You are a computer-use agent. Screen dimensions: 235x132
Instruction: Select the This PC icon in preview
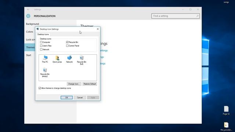[x=45, y=59]
